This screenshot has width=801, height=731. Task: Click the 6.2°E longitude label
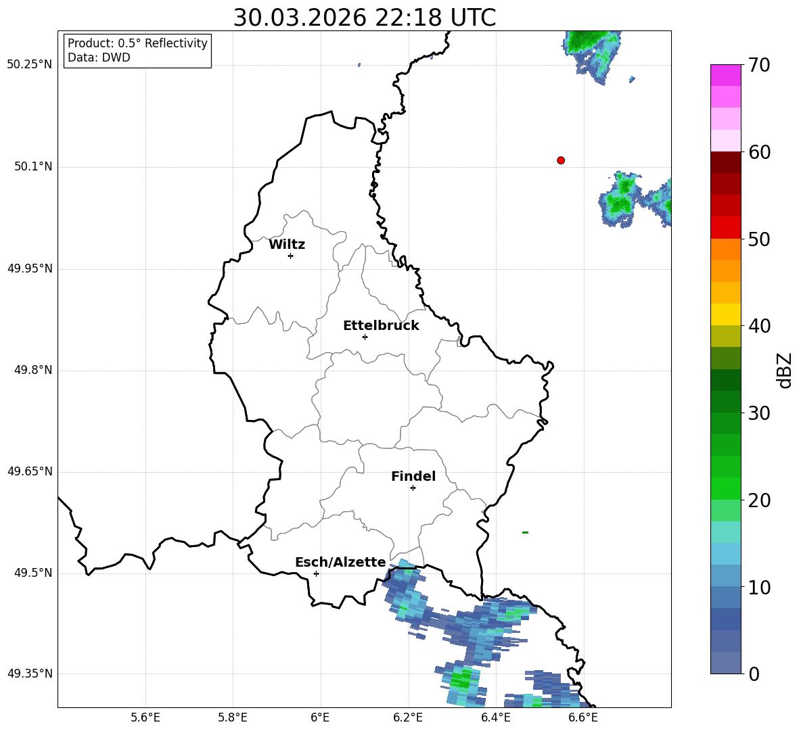click(408, 717)
